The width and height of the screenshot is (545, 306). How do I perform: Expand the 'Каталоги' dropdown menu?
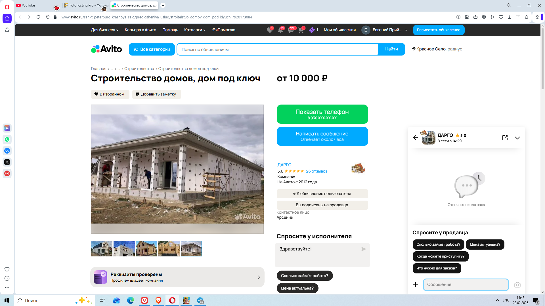[x=194, y=30]
